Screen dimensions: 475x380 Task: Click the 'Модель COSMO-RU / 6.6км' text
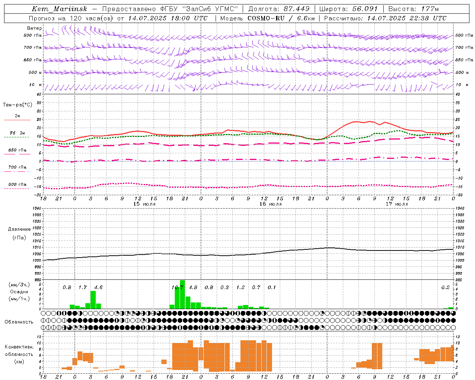tap(268, 18)
